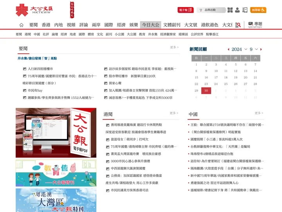The width and height of the screenshot is (282, 212).
Task: Open article 國慶假期「小三通」客流料超3萬人次
Action: (217, 139)
